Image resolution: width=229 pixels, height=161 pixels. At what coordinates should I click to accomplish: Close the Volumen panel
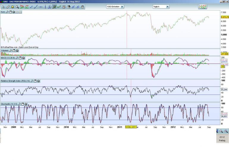(17, 50)
